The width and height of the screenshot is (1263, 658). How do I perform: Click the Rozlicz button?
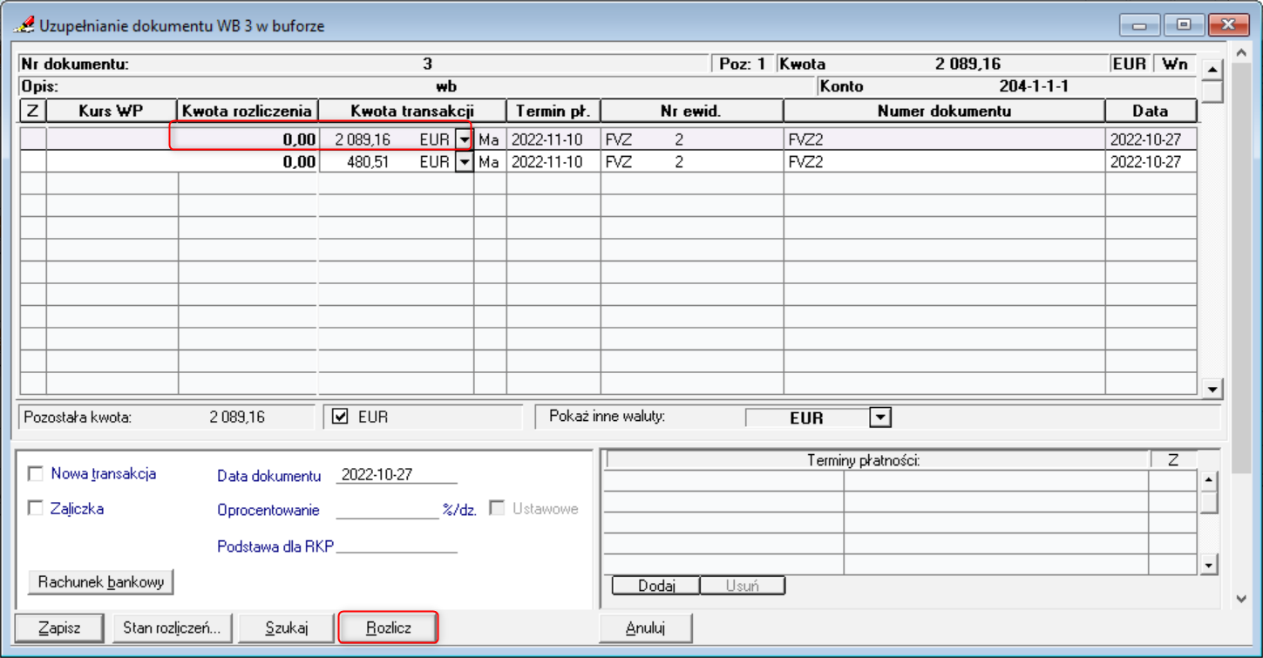(389, 627)
